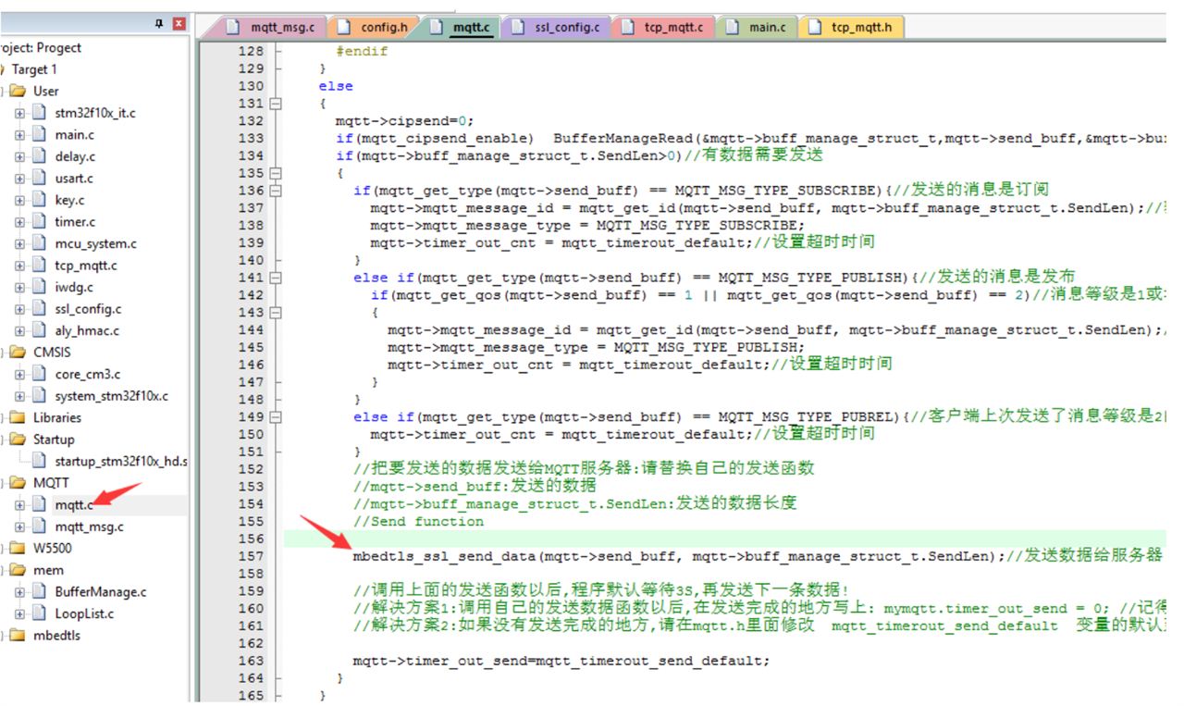Select main.c in the User group
1184x706 pixels.
74,135
